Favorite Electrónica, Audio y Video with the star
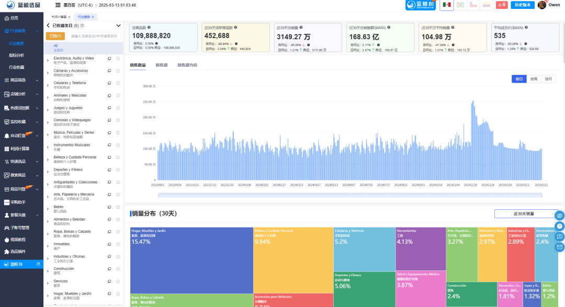The width and height of the screenshot is (565, 307). pos(118,59)
